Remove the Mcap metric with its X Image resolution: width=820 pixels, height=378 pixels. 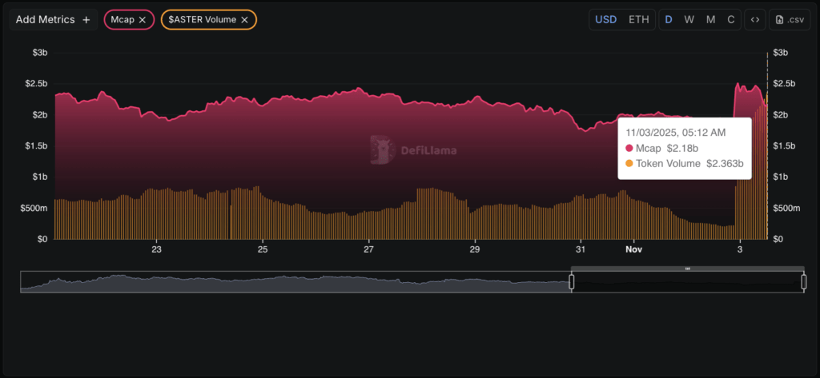[x=142, y=20]
